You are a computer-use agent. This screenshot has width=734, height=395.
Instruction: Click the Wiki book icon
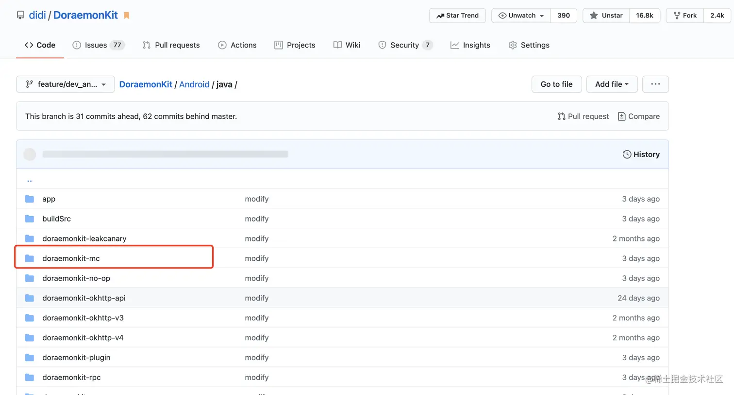[x=337, y=45]
